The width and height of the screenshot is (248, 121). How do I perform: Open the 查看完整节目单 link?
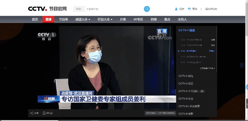click(207, 68)
